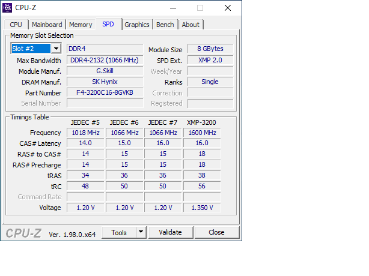Open the Memory tab
Viewport: 369px width, 276px height.
coord(81,25)
